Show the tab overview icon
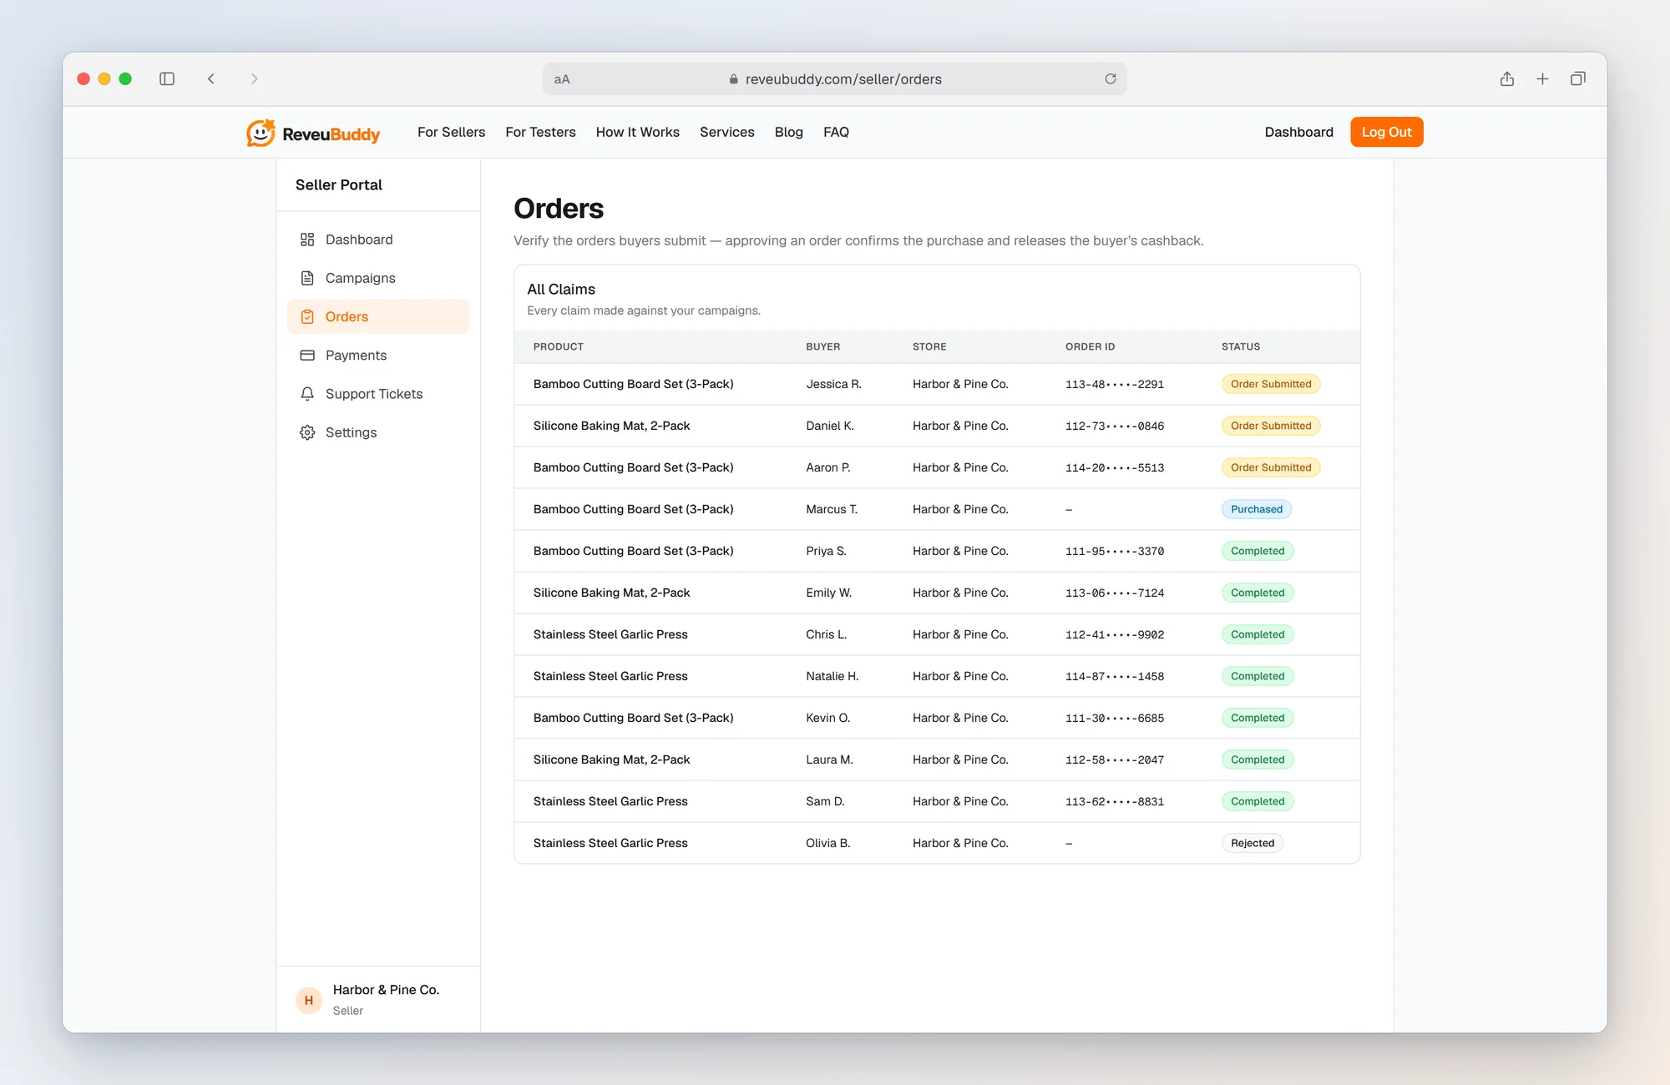 [1578, 78]
